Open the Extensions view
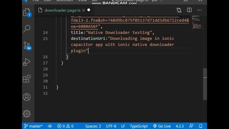This screenshot has height=129, width=229. pyautogui.click(x=27, y=79)
